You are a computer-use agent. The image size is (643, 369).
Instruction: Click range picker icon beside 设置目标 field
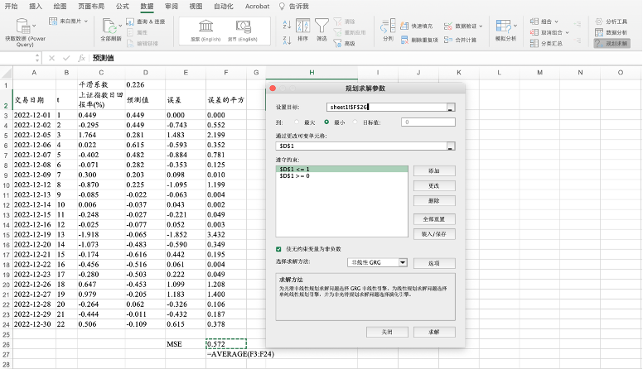(x=450, y=107)
